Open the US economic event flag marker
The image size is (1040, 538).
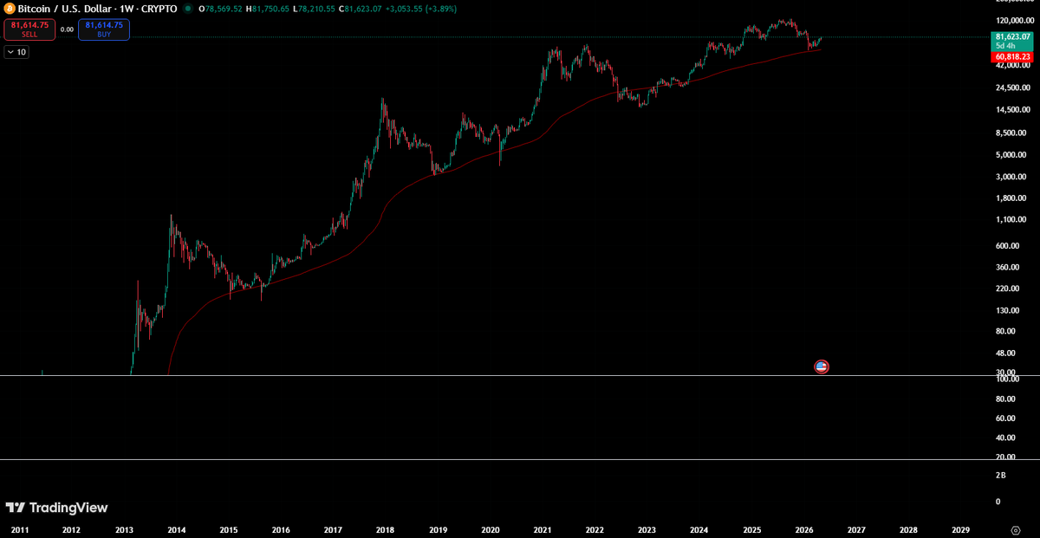point(822,366)
